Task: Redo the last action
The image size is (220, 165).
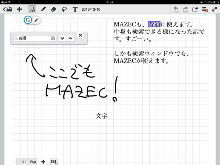Action: [186, 10]
